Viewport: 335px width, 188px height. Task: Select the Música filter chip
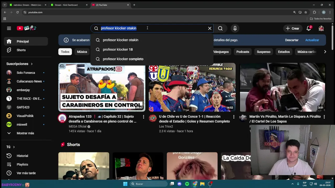click(x=82, y=52)
